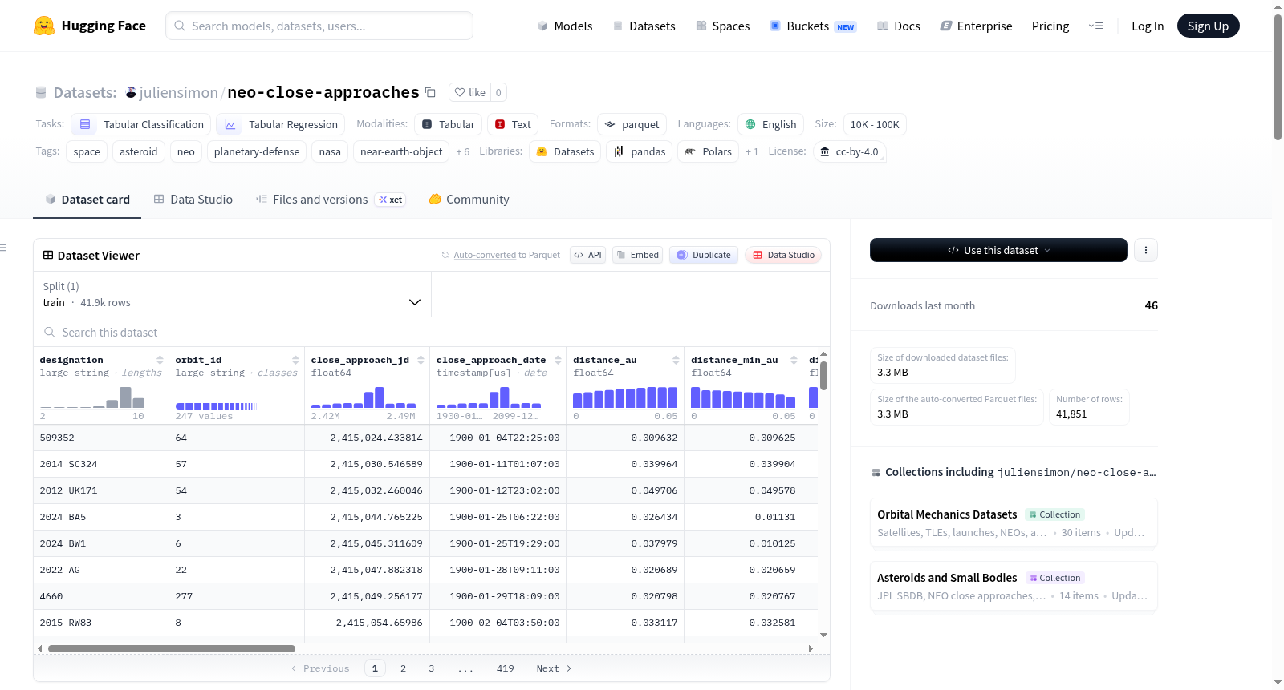Sort the orbit_id column
This screenshot has height=690, width=1284.
(x=296, y=360)
